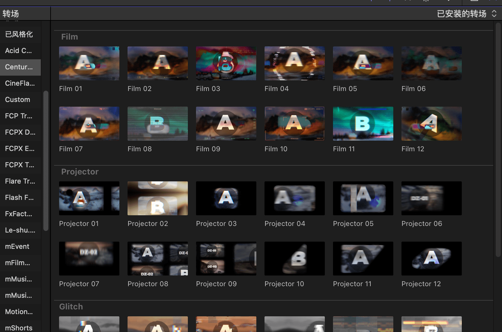Select the Projector 09 transition thumbnail

click(x=226, y=259)
